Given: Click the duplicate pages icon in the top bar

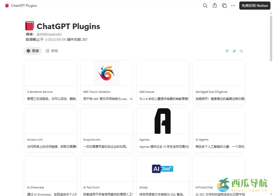Looking at the screenshot, I should click(224, 5).
